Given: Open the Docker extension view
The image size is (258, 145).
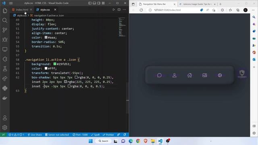Looking at the screenshot, I should click(5, 98).
